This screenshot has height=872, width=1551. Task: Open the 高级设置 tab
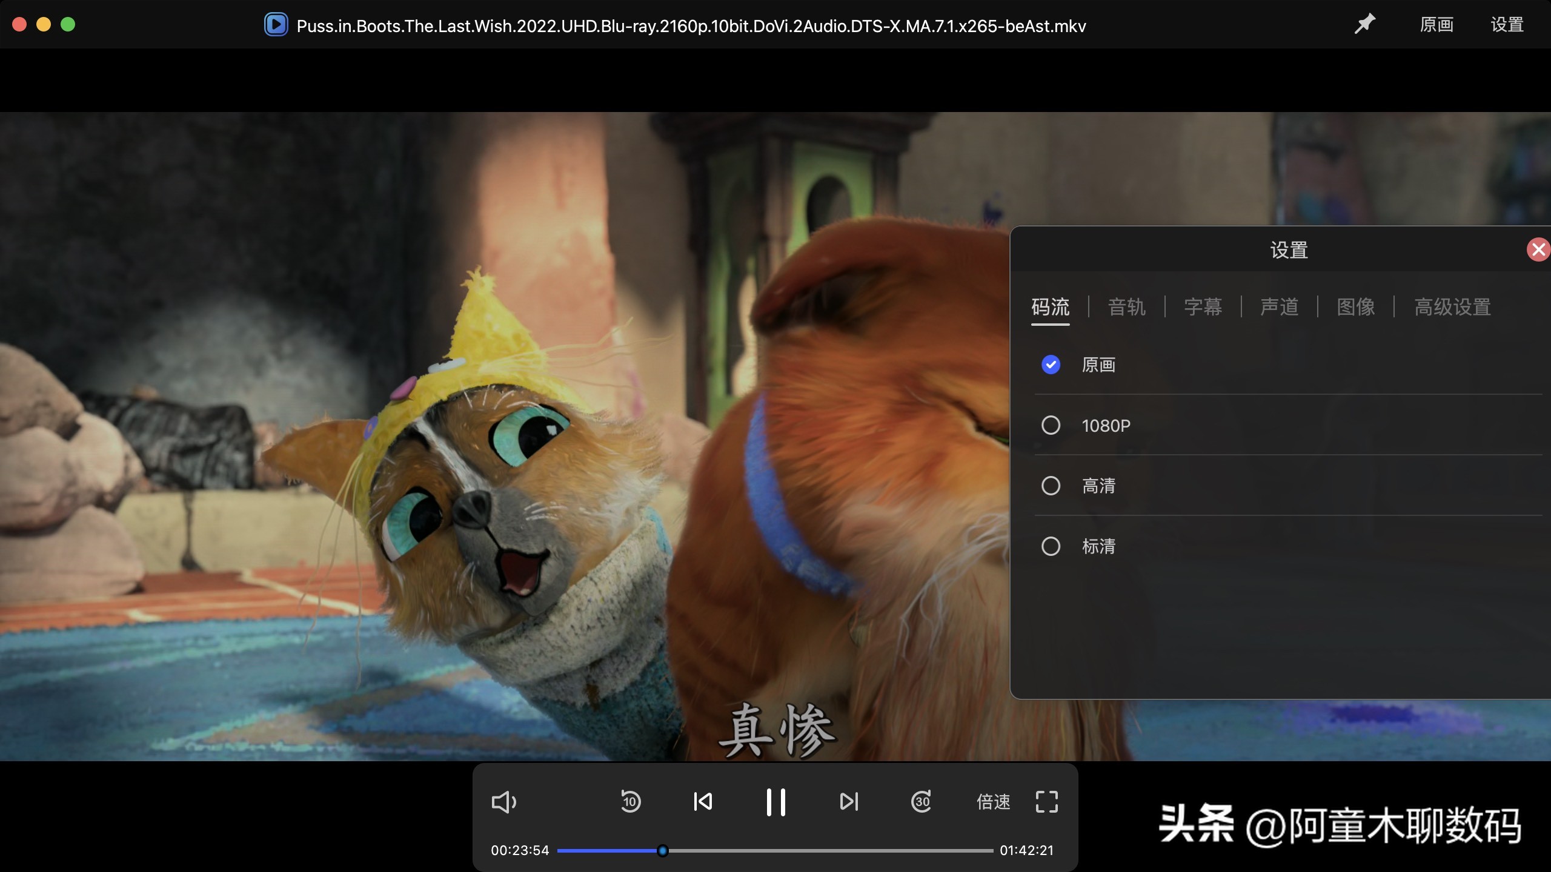coord(1452,307)
